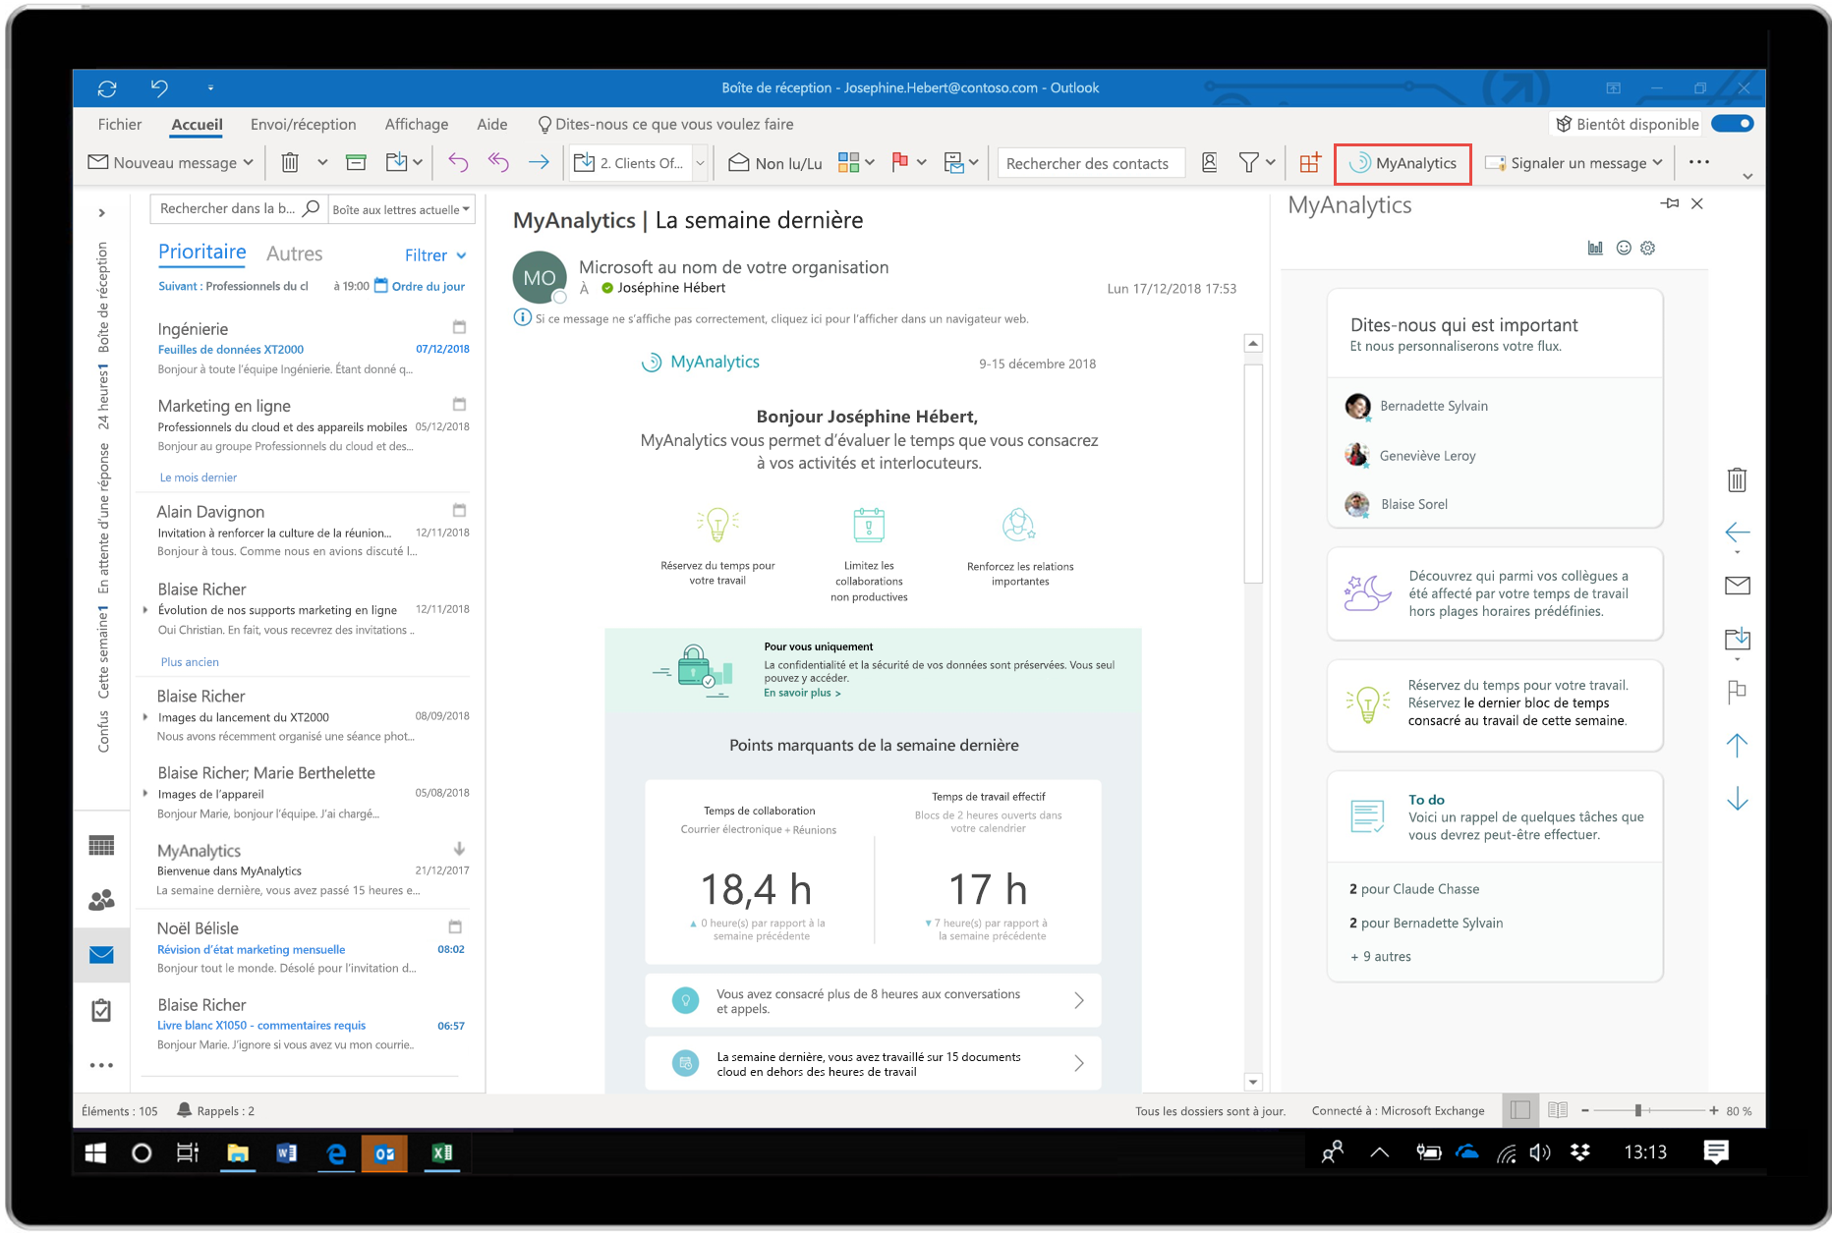Open the People icon in the navigation pane
Viewport: 1832px width, 1235px height.
101,899
